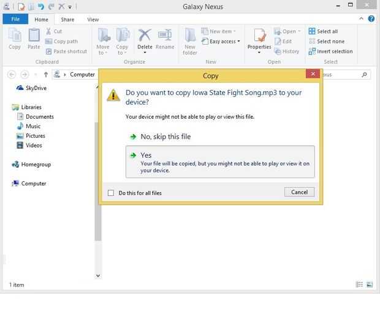
Task: Click the Forward navigation arrow
Action: [25, 75]
